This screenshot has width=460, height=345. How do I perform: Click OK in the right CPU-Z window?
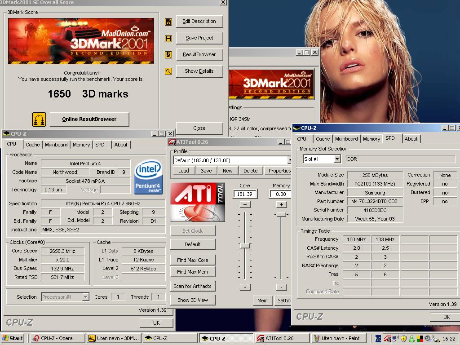tap(445, 317)
